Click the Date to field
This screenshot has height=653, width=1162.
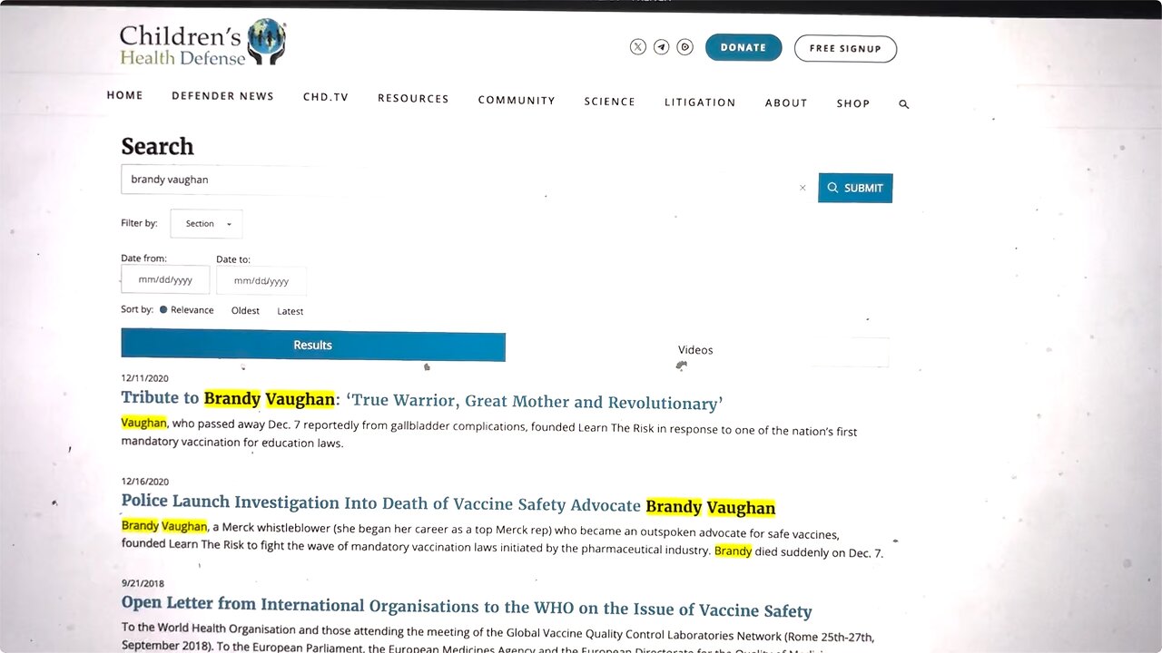(261, 281)
